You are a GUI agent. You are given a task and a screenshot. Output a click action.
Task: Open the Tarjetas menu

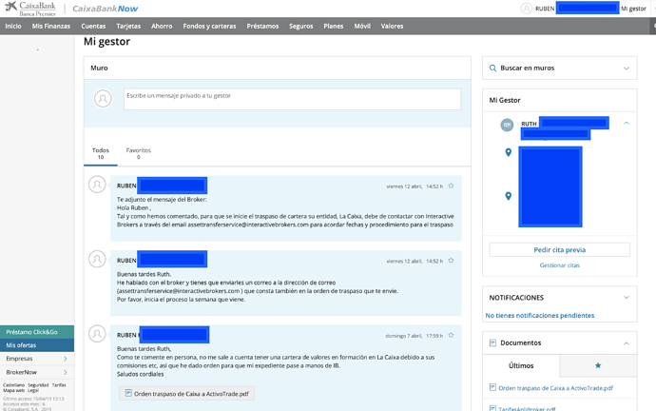point(128,26)
